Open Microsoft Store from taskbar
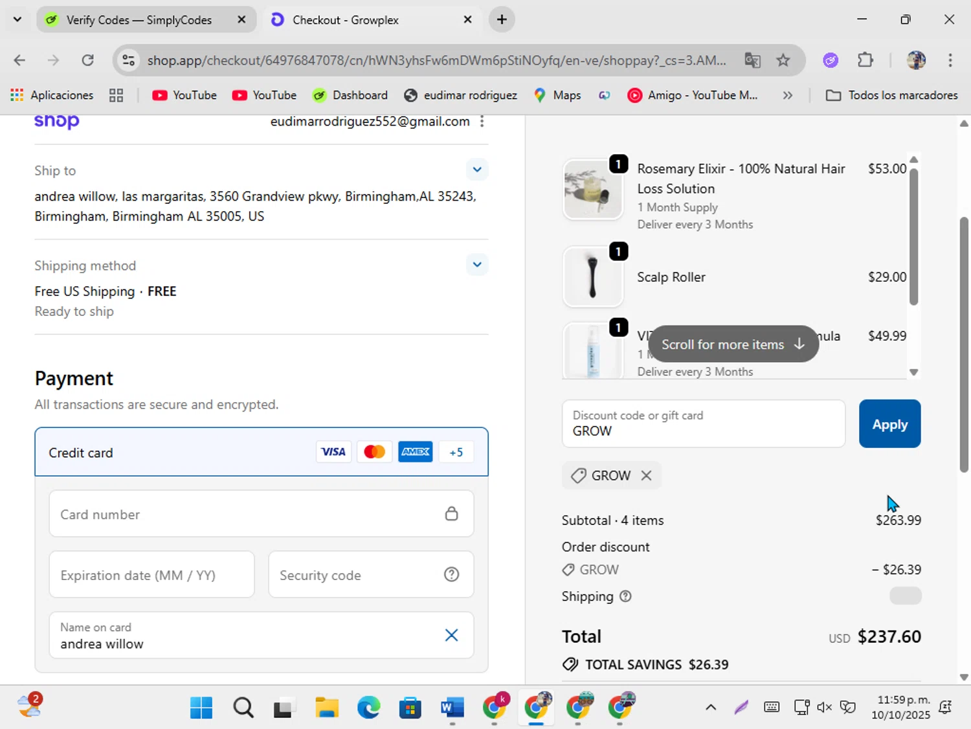The image size is (971, 729). pos(410,708)
